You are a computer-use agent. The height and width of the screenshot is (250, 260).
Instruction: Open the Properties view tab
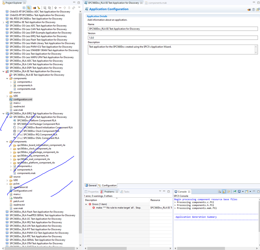(x=92, y=192)
